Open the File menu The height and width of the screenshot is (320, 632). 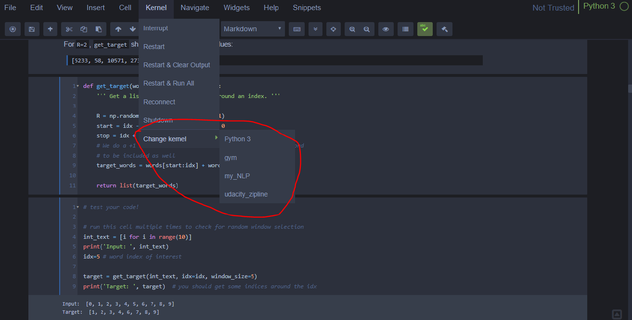click(x=10, y=8)
